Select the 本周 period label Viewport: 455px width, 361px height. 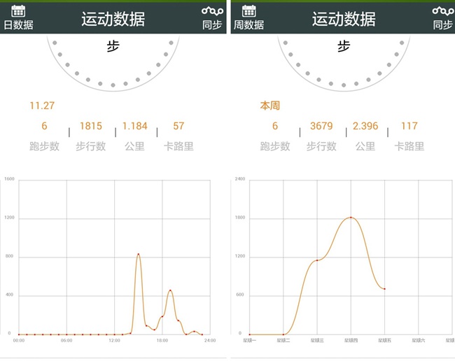pyautogui.click(x=270, y=106)
